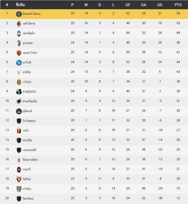Click the Inter Milan club crest
Screen dimensions: 188x204
pos(19,14)
